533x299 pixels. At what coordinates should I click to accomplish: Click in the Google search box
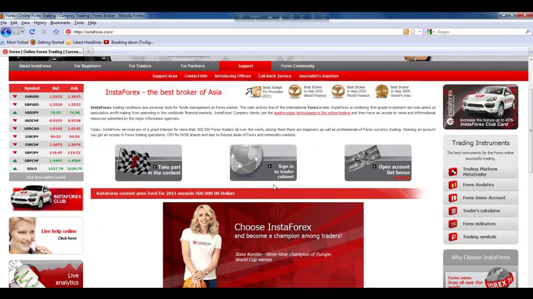[480, 32]
